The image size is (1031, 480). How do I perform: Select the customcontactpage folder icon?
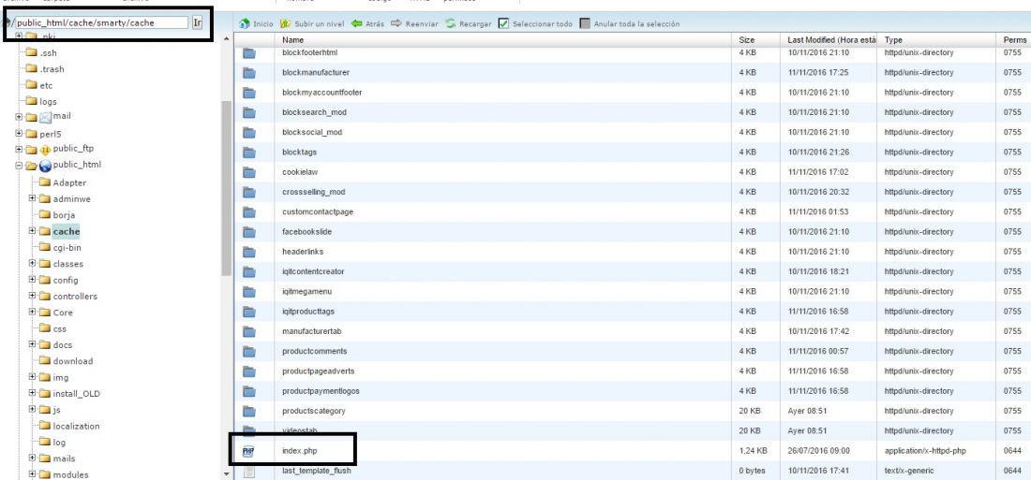(248, 212)
